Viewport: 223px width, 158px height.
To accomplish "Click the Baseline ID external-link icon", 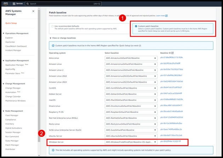I will point(172,53).
